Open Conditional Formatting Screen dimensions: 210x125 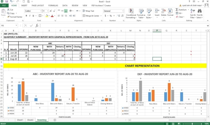[131, 14]
